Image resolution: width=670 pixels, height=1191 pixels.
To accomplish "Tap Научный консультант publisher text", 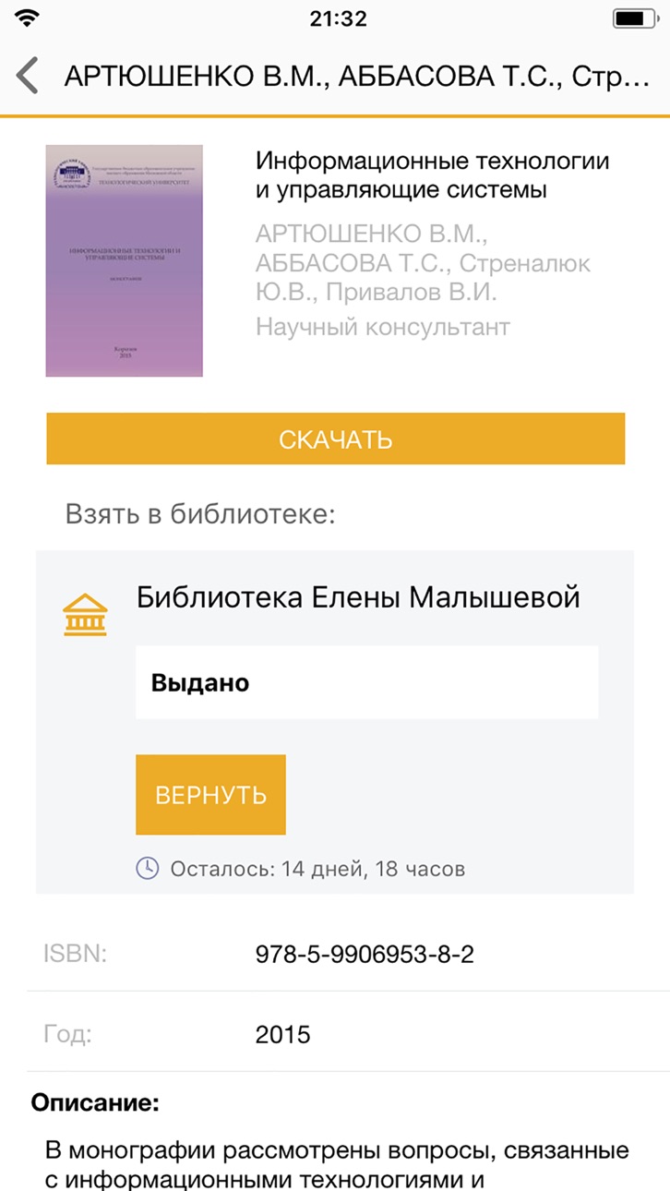I will pos(383,326).
